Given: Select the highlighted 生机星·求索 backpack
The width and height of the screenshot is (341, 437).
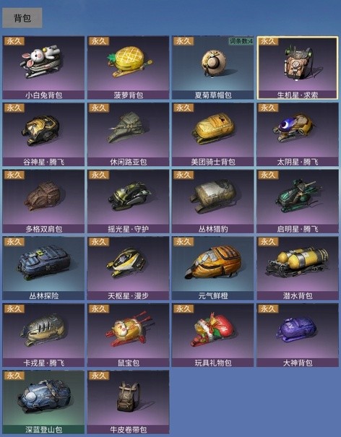Looking at the screenshot, I should point(298,68).
